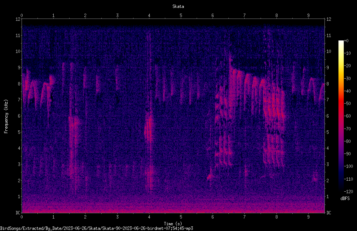The width and height of the screenshot is (357, 231).
Task: Click the "-120" color scale label
Action: [348, 192]
